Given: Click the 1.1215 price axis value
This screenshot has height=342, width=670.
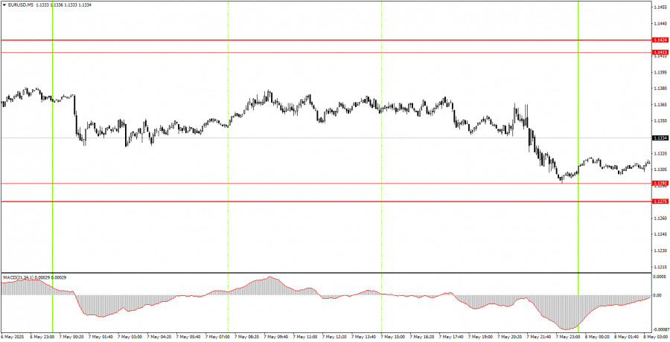Looking at the screenshot, I should pos(661,268).
